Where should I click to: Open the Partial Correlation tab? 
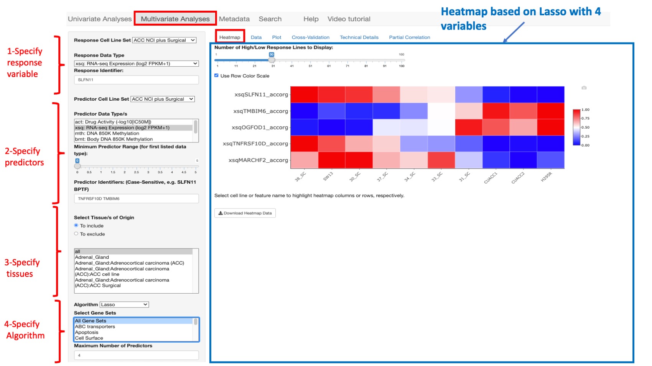409,37
